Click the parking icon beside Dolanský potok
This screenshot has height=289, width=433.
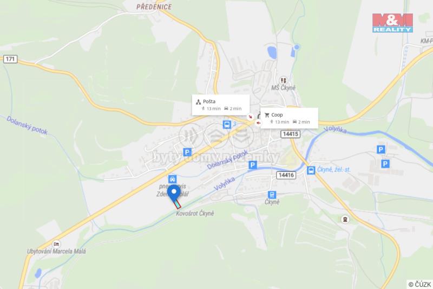click(x=187, y=152)
